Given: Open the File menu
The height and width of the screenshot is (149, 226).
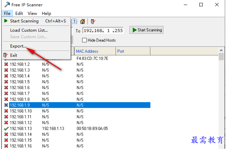Looking at the screenshot, I should (x=7, y=13).
